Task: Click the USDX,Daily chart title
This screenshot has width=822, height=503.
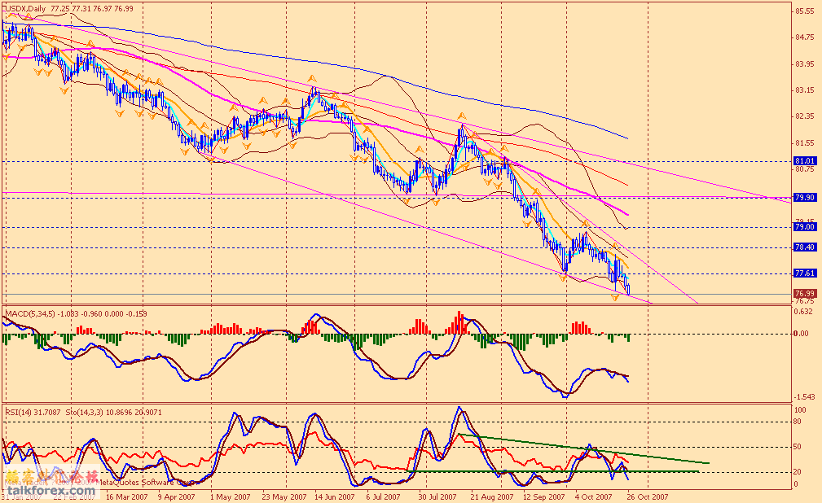Action: click(x=24, y=7)
